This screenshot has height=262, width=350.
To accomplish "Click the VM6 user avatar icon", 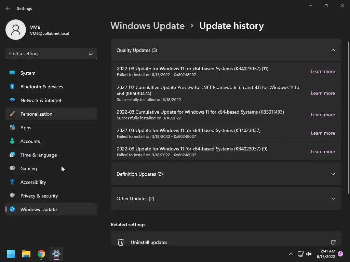I will pyautogui.click(x=16, y=30).
